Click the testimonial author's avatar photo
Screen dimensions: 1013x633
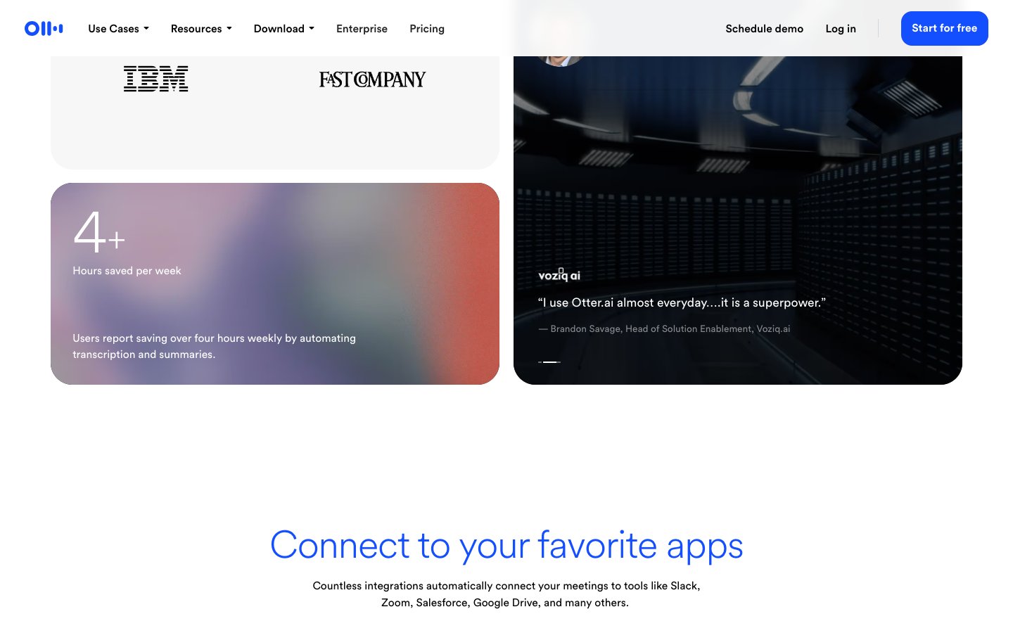pyautogui.click(x=561, y=60)
